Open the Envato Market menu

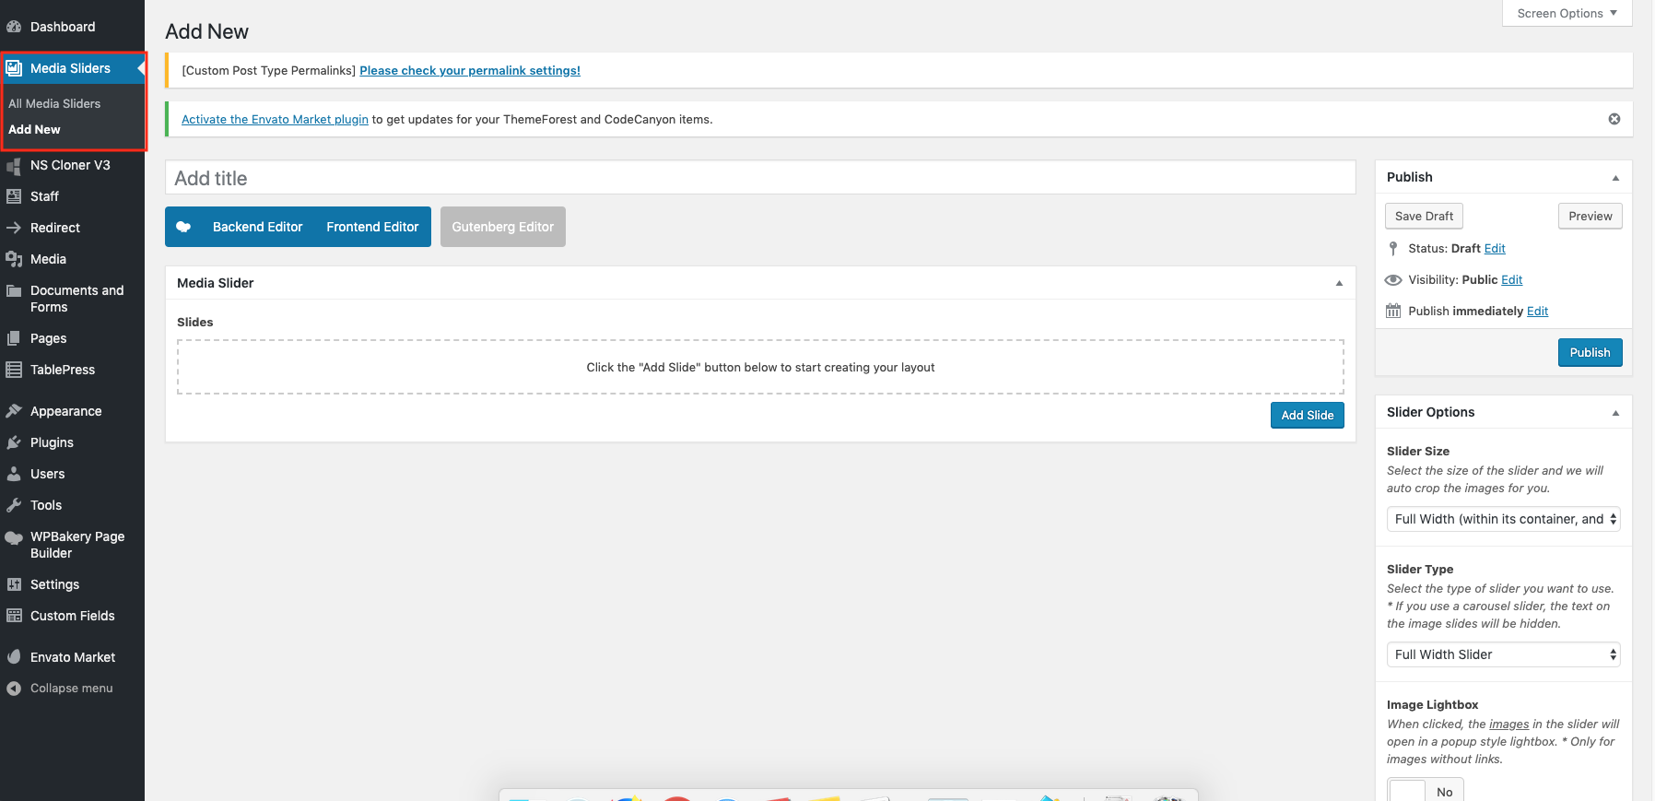(72, 657)
